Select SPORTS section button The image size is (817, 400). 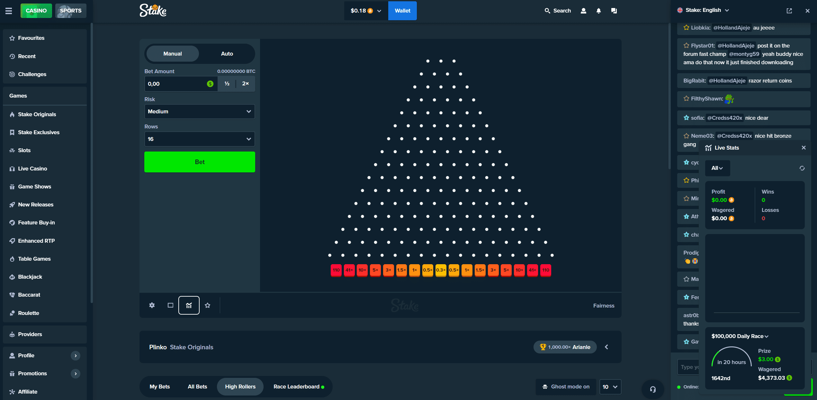(x=71, y=11)
